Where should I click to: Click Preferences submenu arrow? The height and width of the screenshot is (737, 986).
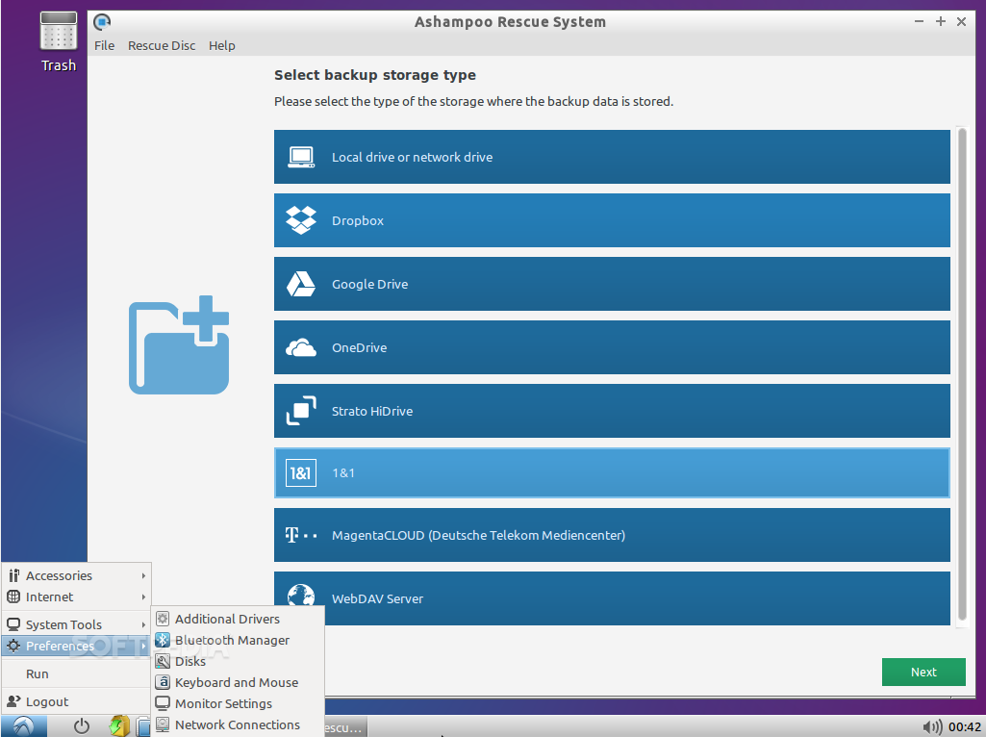coord(143,646)
